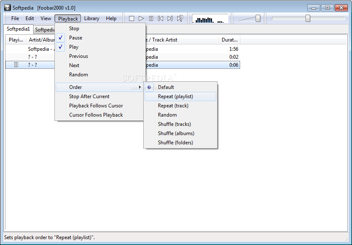Click the Next track toolbar button
Viewport: 352px width, 245px height.
coord(170,18)
